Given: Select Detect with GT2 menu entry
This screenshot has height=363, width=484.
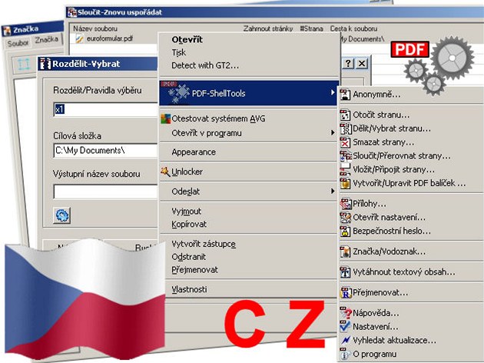Looking at the screenshot, I should (x=205, y=65).
